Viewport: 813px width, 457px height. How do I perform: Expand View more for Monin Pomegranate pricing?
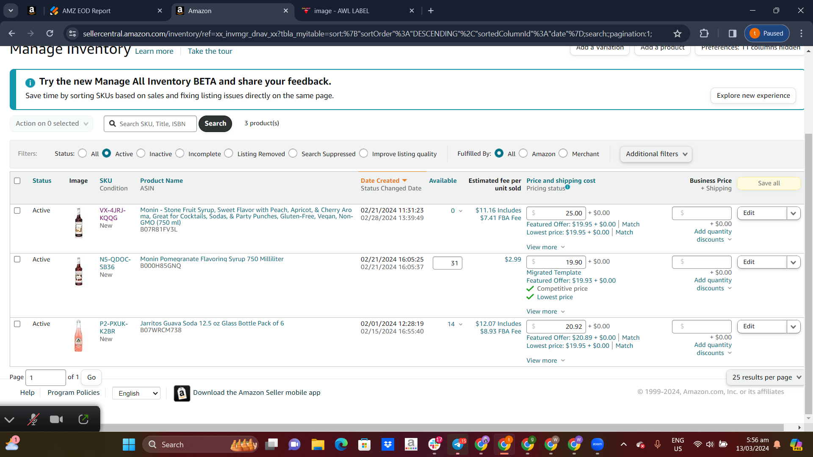click(545, 311)
